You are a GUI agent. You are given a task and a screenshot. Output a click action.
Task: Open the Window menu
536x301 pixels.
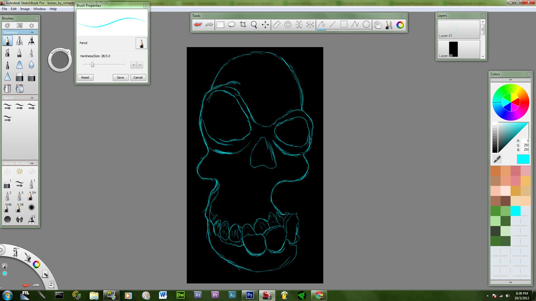40,9
